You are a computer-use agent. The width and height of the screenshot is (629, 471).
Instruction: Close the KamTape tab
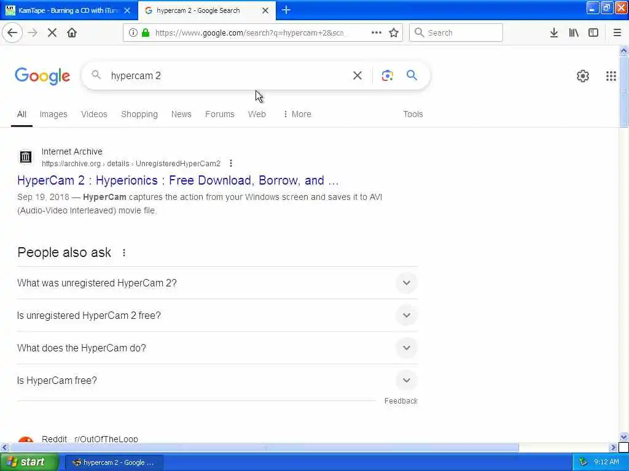pos(127,10)
